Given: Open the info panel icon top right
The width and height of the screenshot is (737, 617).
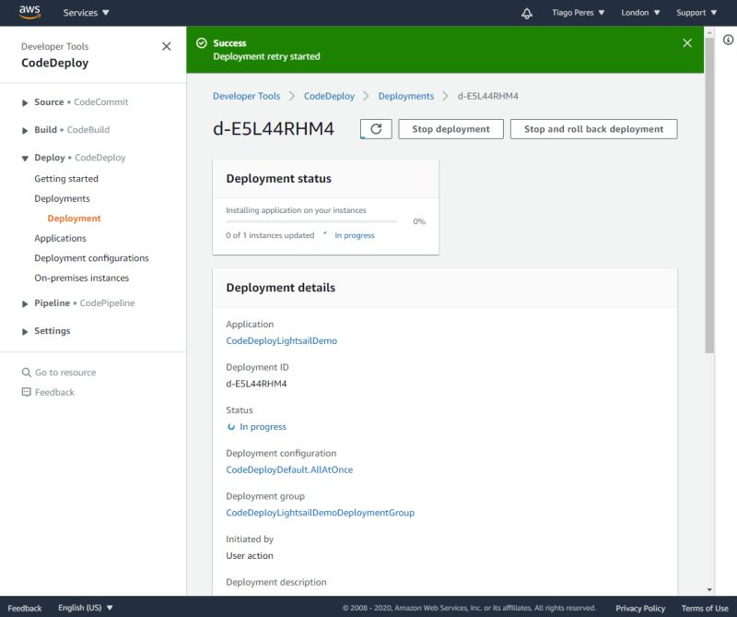Looking at the screenshot, I should (727, 38).
